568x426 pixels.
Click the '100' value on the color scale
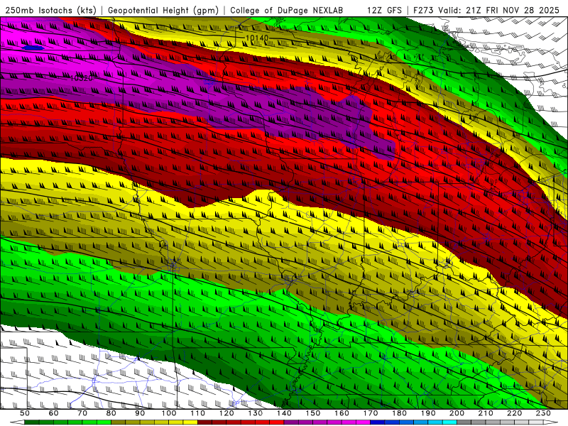[x=169, y=413]
